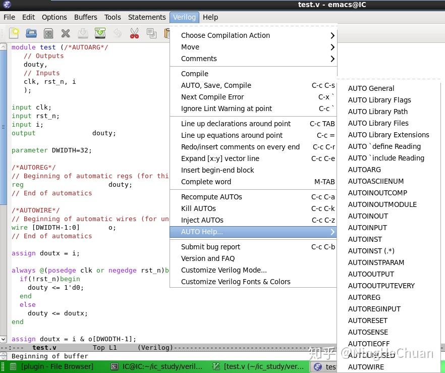Click Inject AUTOs in Verilog menu
The width and height of the screenshot is (445, 373).
point(202,220)
